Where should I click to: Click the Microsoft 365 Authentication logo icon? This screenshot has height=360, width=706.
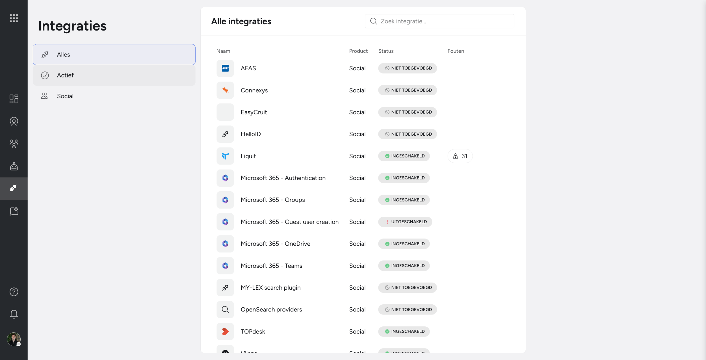click(x=225, y=178)
